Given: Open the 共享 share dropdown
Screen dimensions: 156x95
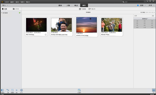Looking at the screenshot, I should 151,5.
